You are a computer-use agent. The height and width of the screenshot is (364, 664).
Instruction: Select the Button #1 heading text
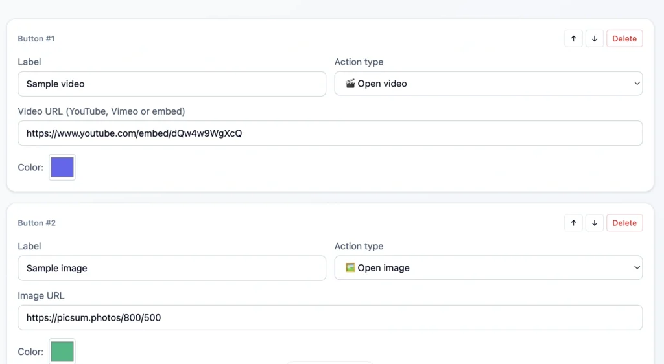36,38
